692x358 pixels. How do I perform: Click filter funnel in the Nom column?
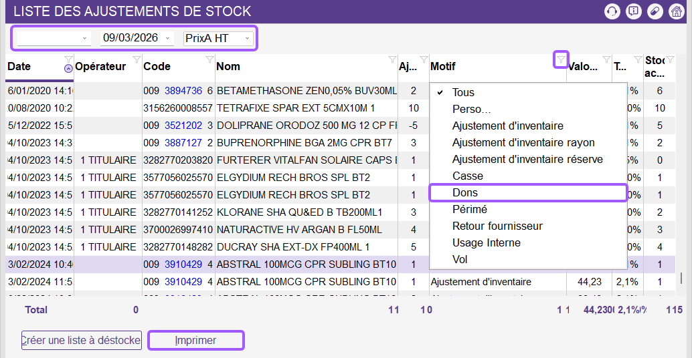click(x=392, y=59)
